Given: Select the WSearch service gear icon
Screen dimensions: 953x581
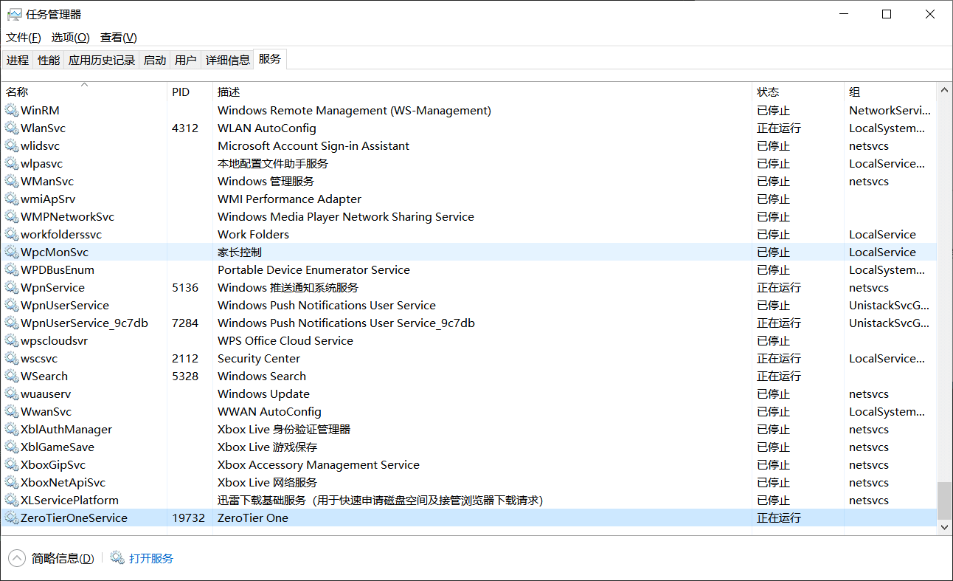Looking at the screenshot, I should pyautogui.click(x=12, y=377).
